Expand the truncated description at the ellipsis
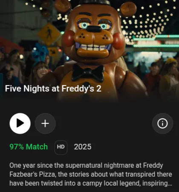Viewport: 179px width, 192px height. tap(170, 183)
